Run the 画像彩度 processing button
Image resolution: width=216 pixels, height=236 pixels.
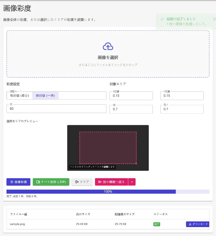coord(18,182)
